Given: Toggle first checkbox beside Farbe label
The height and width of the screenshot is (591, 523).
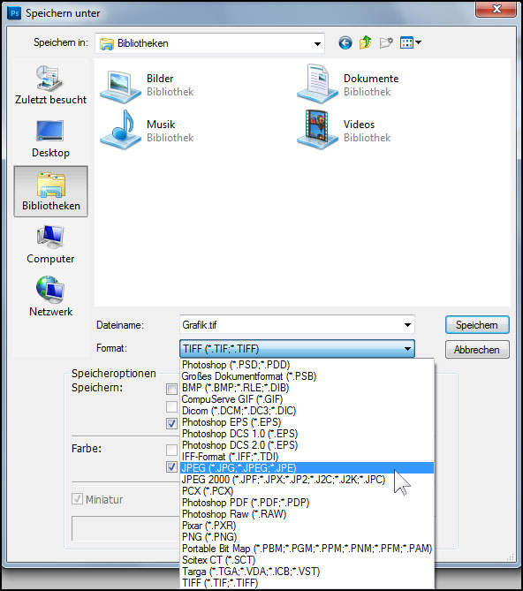Looking at the screenshot, I should click(171, 450).
